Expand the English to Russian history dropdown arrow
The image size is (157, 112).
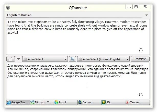(147, 15)
